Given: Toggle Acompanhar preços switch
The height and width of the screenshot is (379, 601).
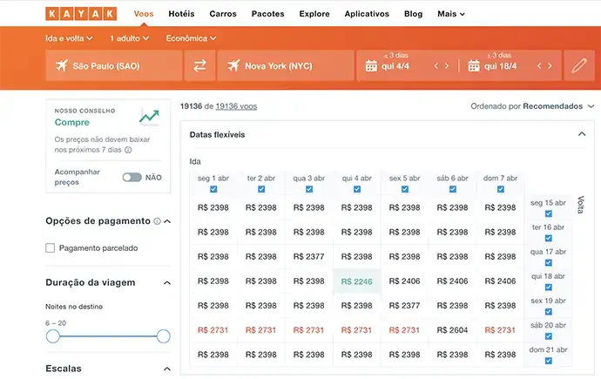Looking at the screenshot, I should click(132, 178).
